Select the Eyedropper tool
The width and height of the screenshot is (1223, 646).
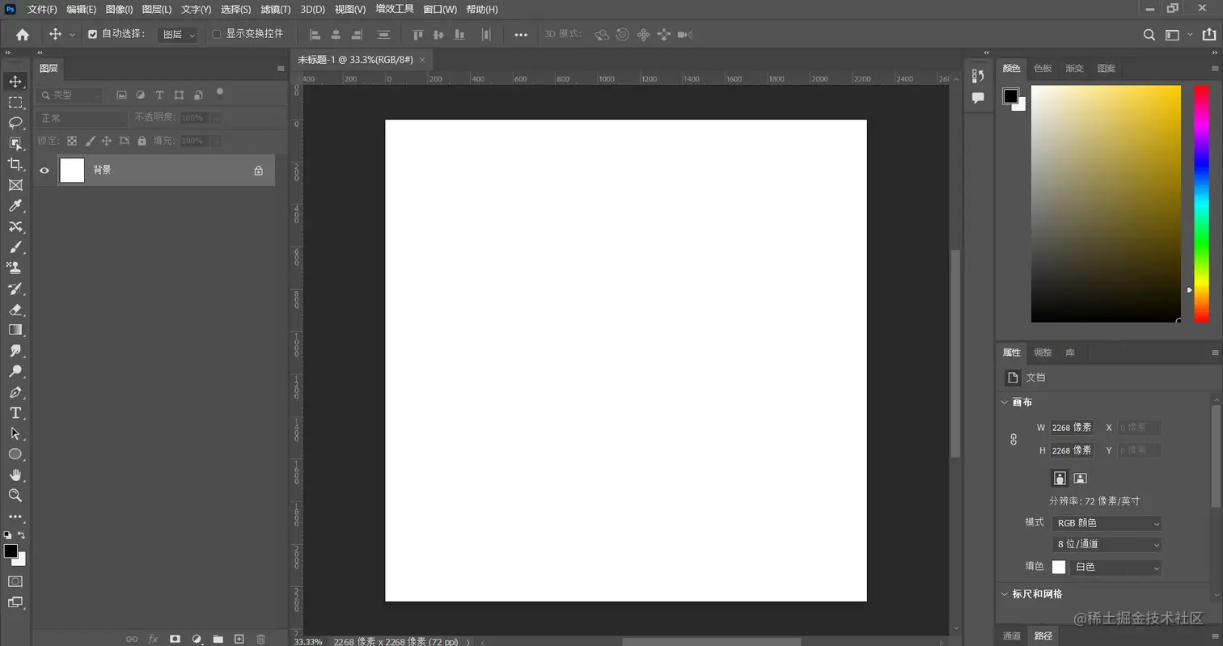[15, 205]
